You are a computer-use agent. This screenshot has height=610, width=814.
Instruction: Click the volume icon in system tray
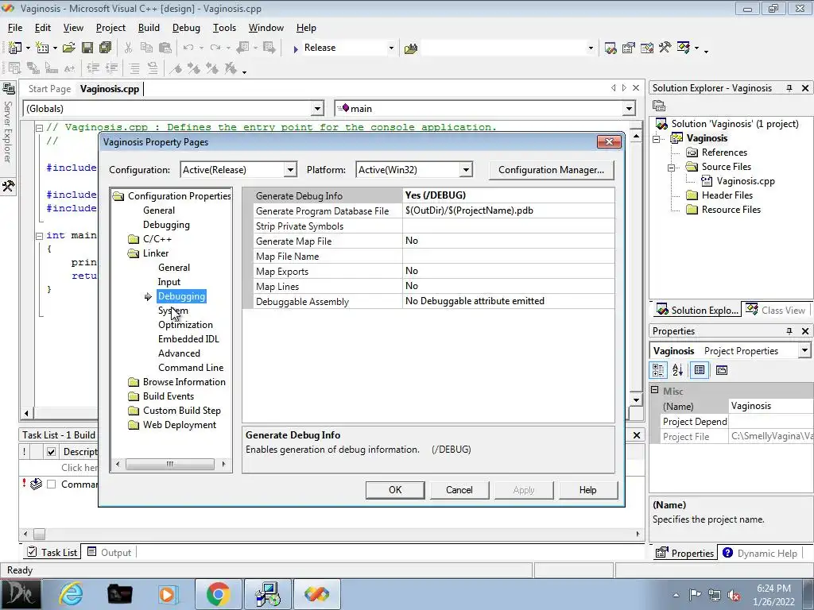[734, 595]
